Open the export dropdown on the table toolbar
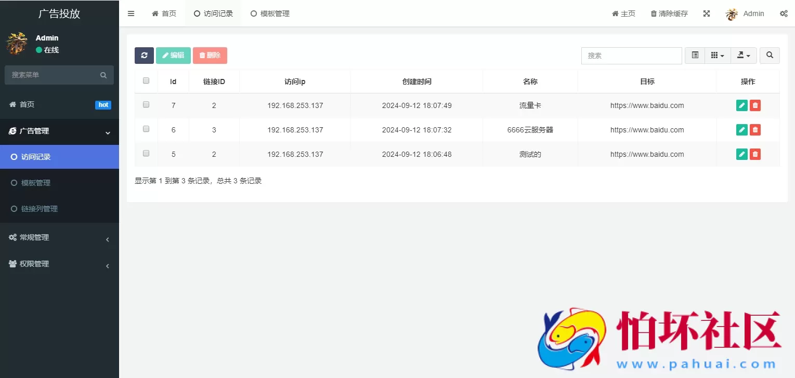This screenshot has width=795, height=378. click(744, 55)
